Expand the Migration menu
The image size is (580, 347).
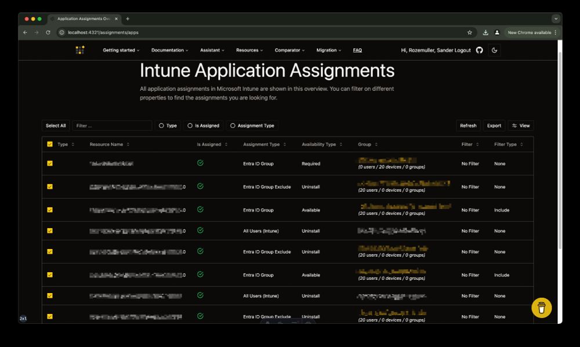tap(329, 50)
